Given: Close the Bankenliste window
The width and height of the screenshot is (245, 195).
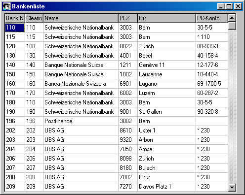Looking at the screenshot, I should coord(238,6).
